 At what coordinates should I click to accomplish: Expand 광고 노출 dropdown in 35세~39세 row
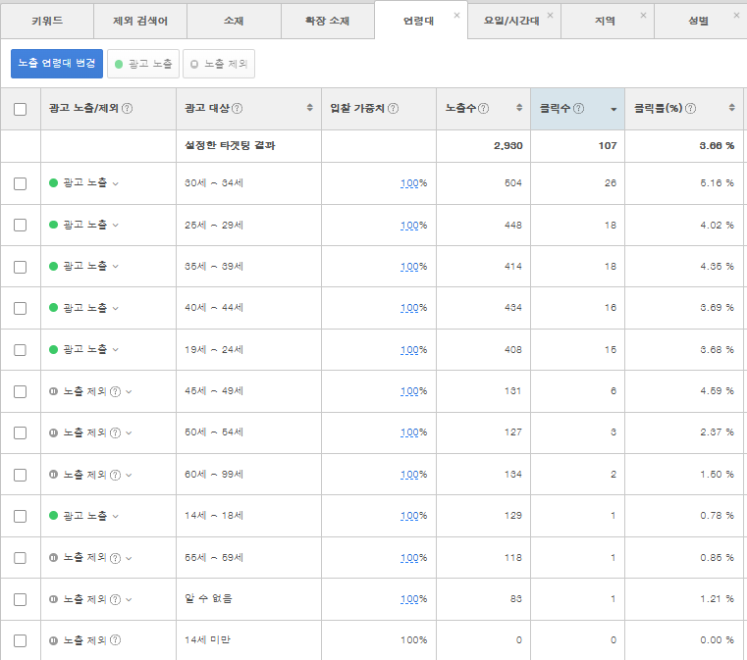[x=115, y=267]
